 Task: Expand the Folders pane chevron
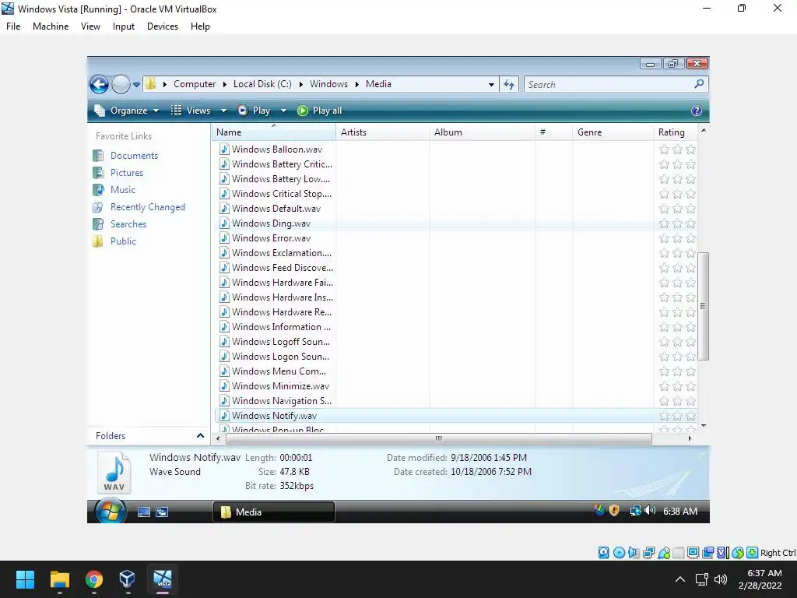tap(200, 436)
